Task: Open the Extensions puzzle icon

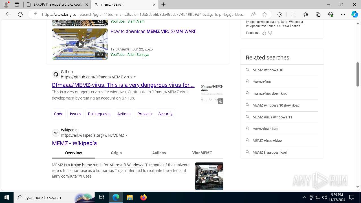Action: click(279, 14)
